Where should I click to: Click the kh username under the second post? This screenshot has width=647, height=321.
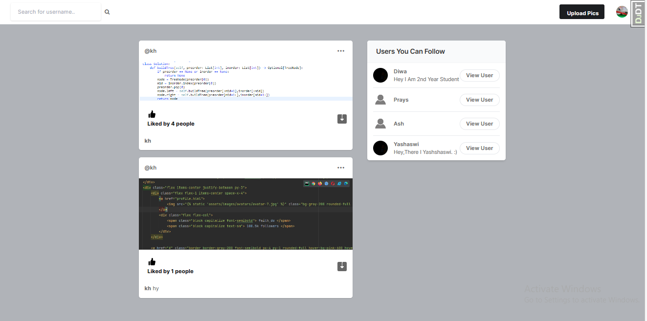[x=147, y=288]
